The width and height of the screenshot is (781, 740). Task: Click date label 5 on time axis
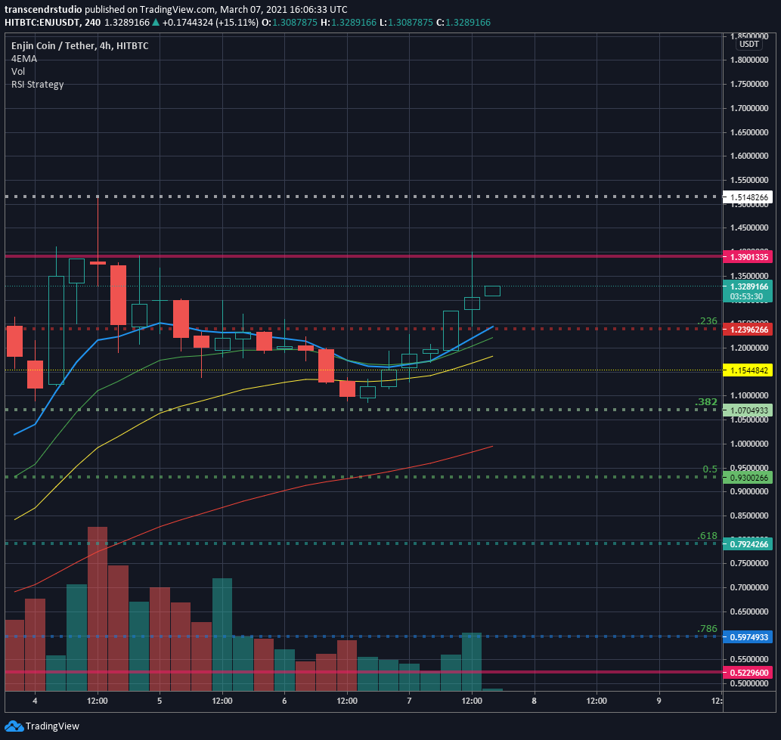click(160, 701)
